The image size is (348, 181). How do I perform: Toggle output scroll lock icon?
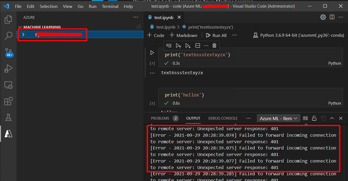[x=314, y=118]
